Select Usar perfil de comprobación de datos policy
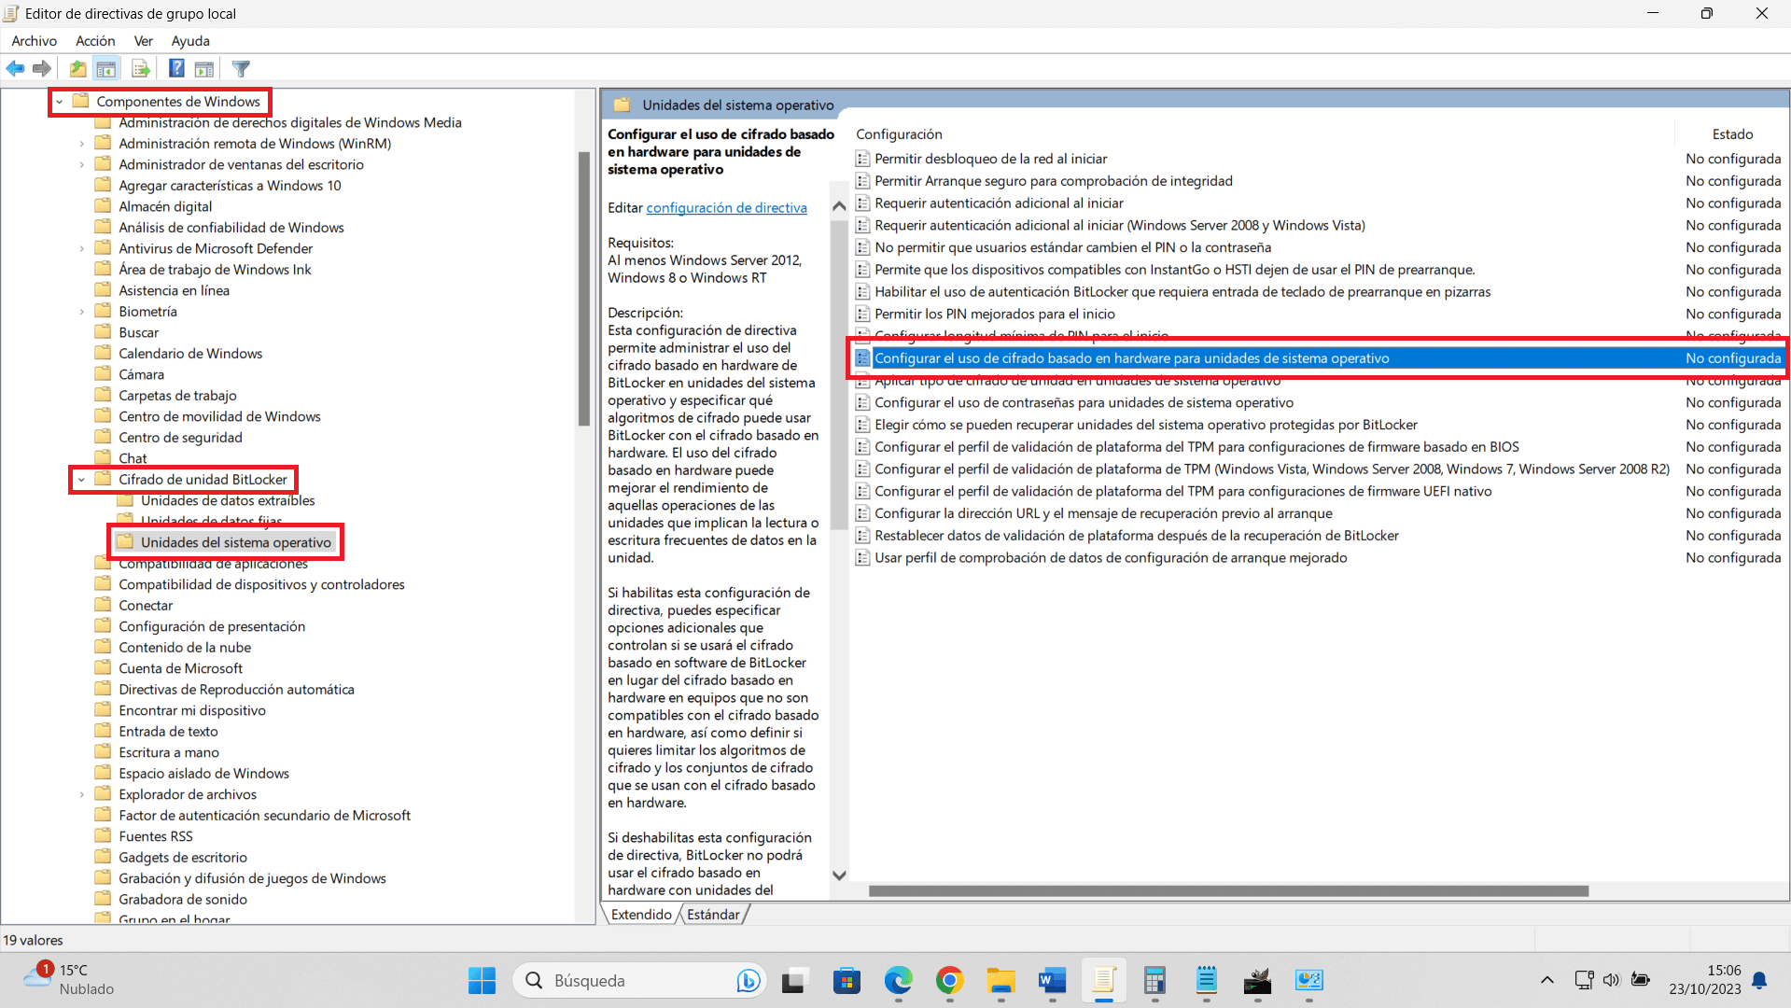Viewport: 1791px width, 1008px height. coord(1111,557)
